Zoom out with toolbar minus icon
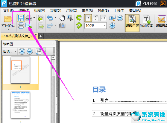 [120, 18]
